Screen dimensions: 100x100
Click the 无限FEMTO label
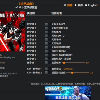coord(58,36)
